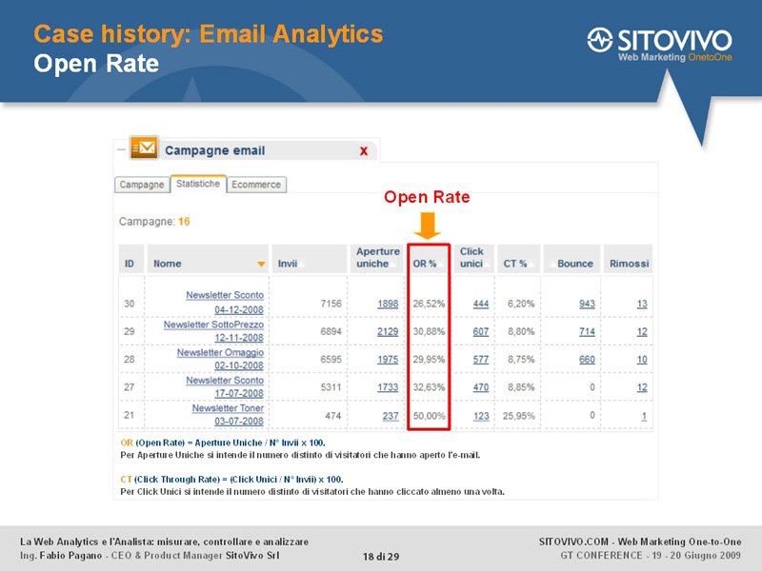Click the SitoVivo logo
The height and width of the screenshot is (571, 762).
(x=659, y=44)
